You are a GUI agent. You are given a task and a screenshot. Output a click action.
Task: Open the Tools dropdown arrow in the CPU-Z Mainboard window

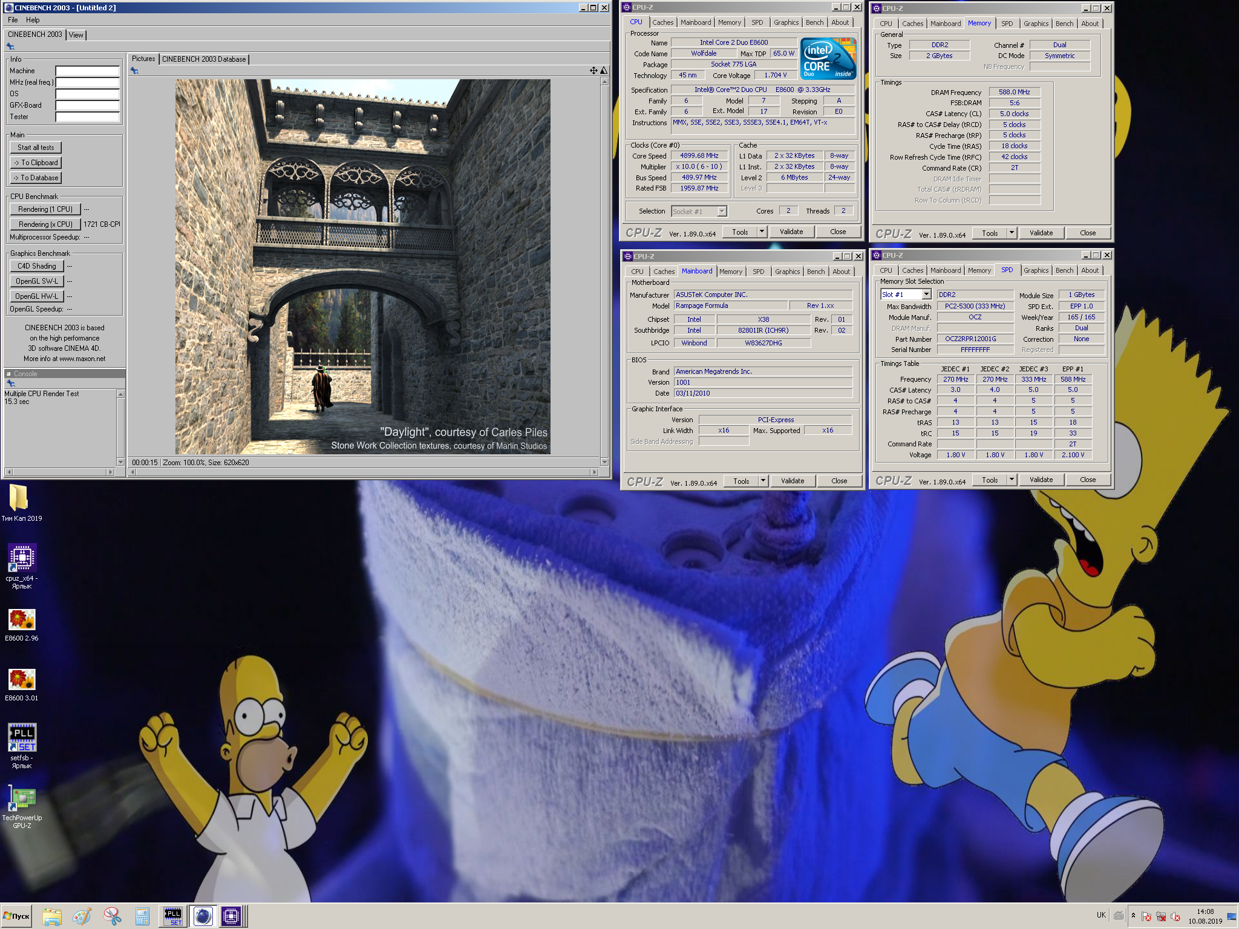click(x=763, y=481)
